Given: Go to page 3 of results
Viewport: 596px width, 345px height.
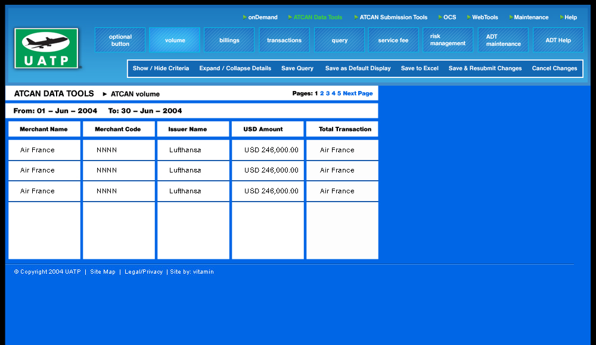Looking at the screenshot, I should click(328, 93).
